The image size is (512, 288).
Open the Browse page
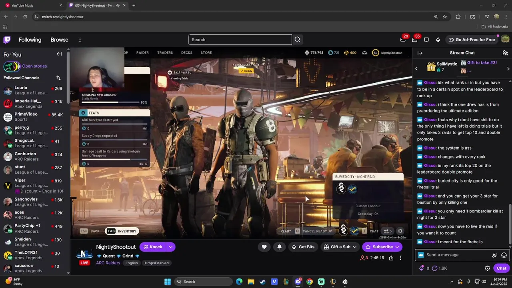tap(60, 40)
